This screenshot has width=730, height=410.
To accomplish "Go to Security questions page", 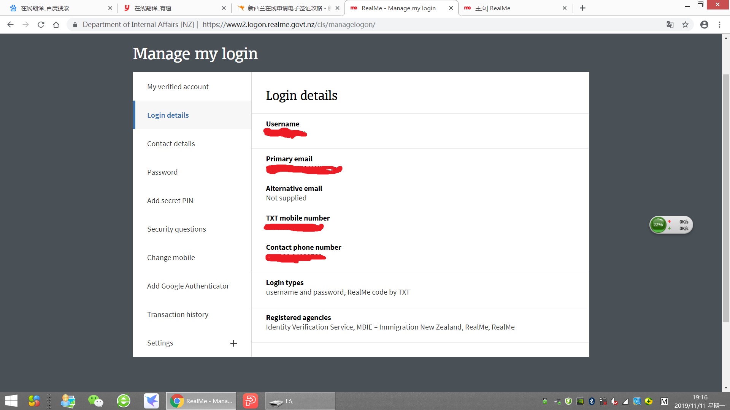I will pyautogui.click(x=176, y=229).
